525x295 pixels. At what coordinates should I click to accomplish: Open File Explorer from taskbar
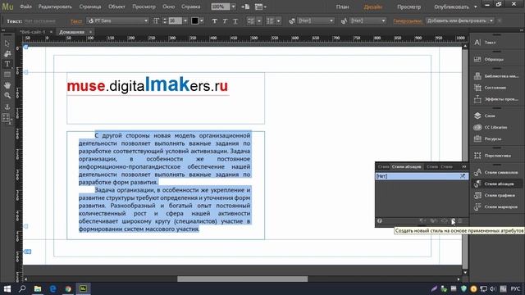tap(38, 288)
